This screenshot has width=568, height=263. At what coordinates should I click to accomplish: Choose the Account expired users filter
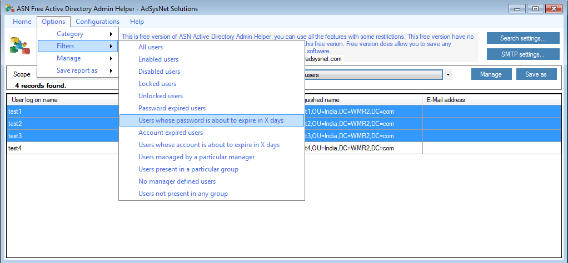click(212, 133)
